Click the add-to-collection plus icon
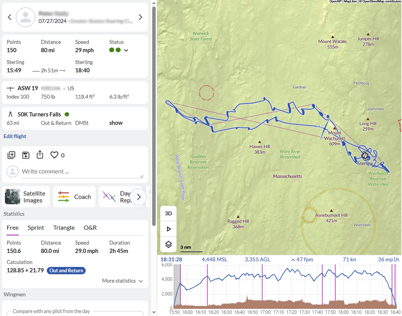Screen dimensions: 402x316 click(x=12, y=155)
